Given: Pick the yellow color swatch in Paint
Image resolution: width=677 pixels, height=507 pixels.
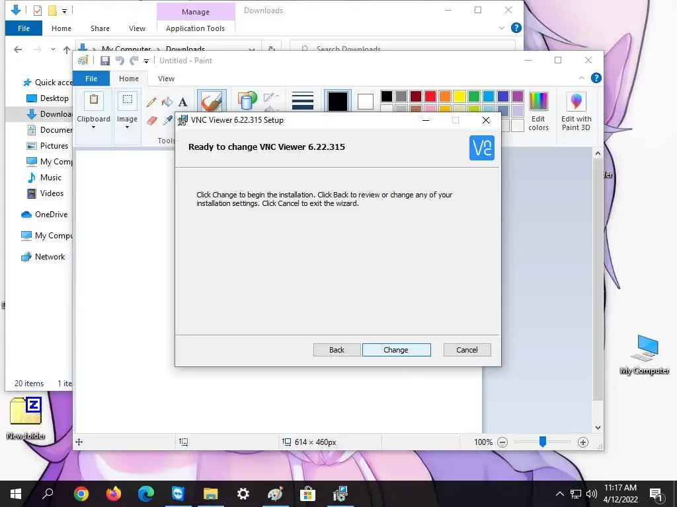Looking at the screenshot, I should click(459, 96).
